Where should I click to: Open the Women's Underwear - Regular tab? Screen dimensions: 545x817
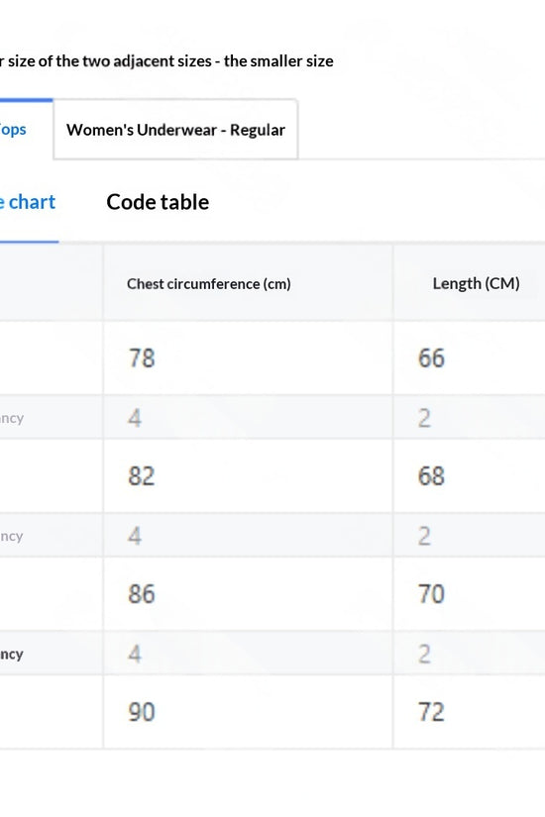click(175, 129)
